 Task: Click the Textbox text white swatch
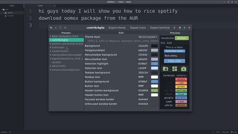(x=154, y=77)
